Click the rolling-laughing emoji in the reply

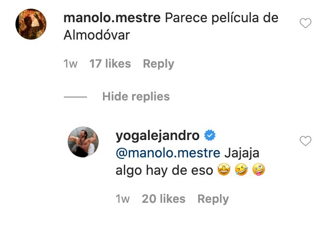click(x=241, y=169)
